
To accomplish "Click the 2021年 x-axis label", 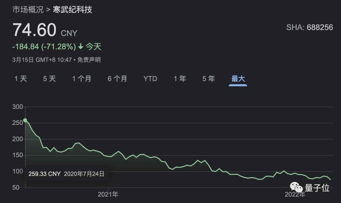I will coord(108,194).
